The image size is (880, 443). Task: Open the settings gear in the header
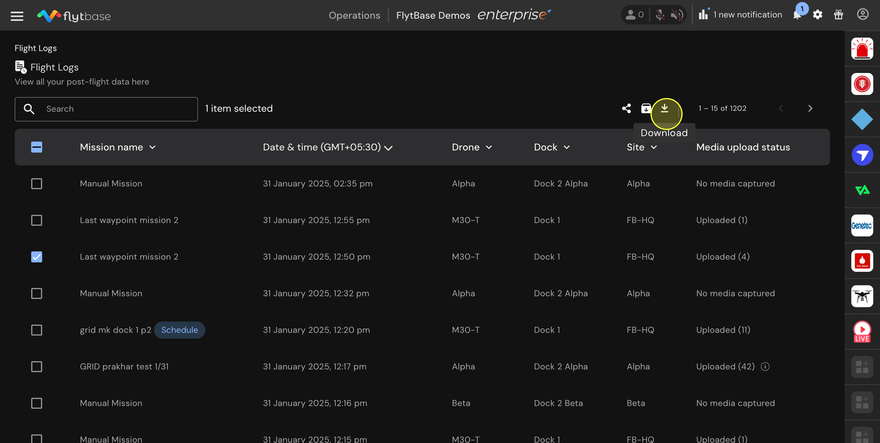click(x=818, y=15)
